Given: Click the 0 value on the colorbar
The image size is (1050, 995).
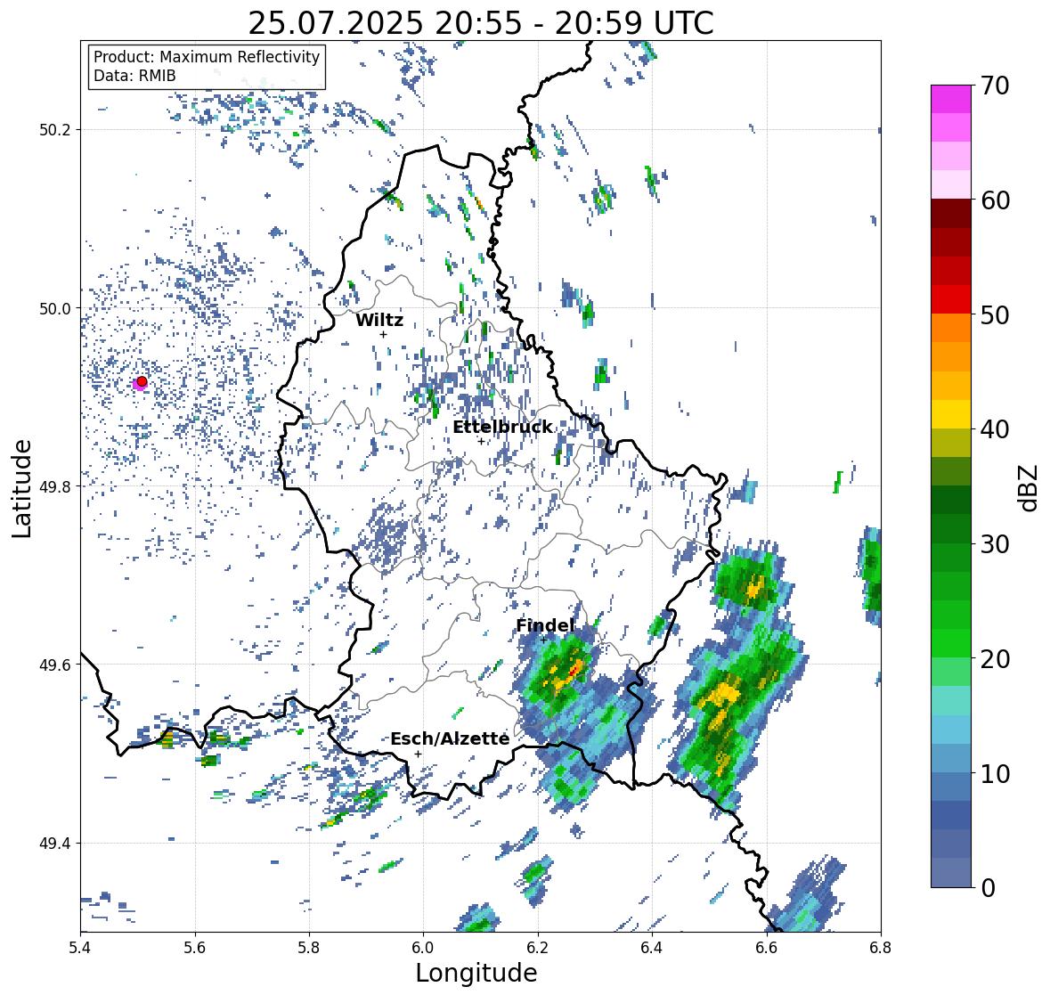Looking at the screenshot, I should click(988, 888).
